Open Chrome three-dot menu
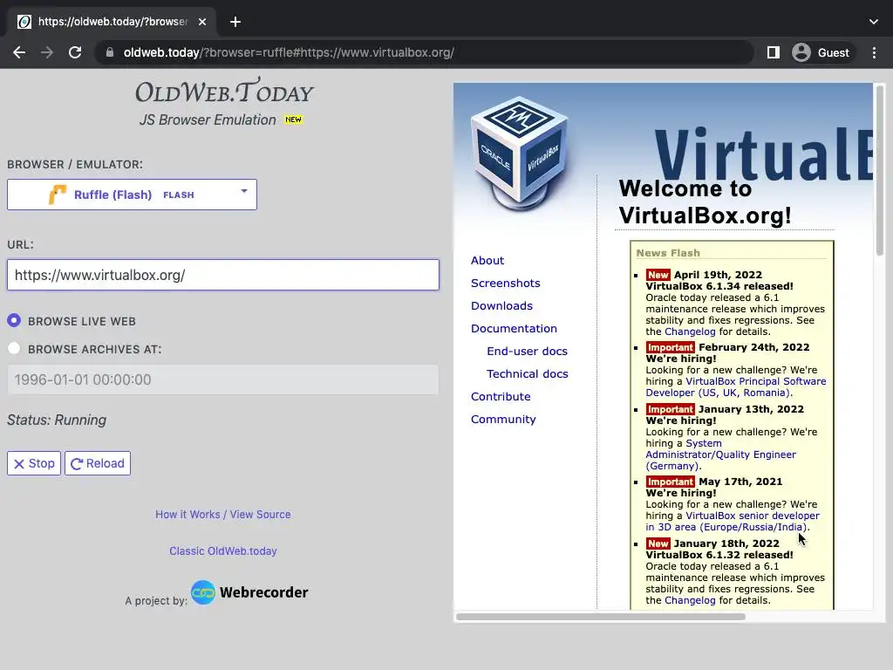893x670 pixels. pyautogui.click(x=874, y=52)
